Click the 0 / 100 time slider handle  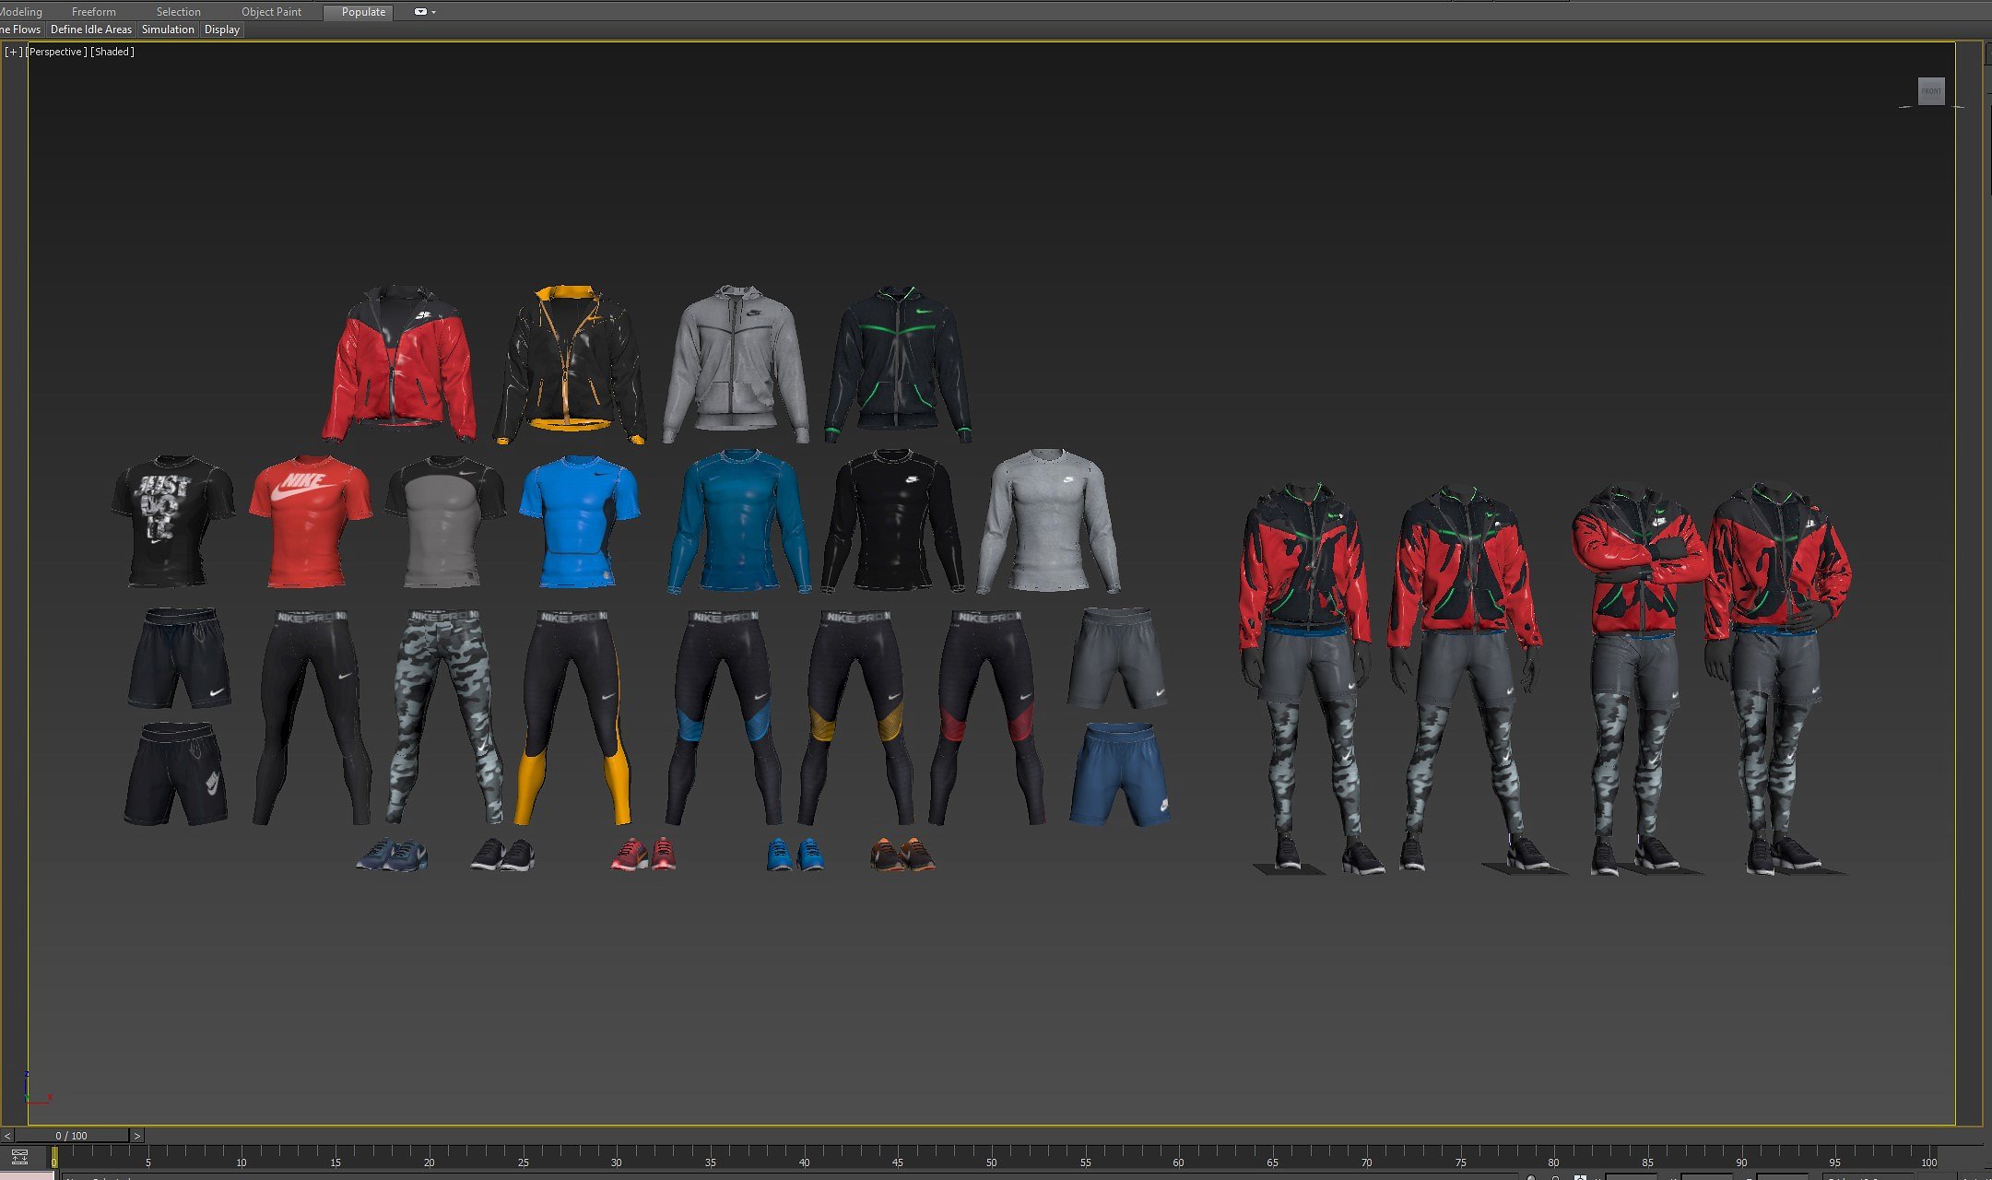(71, 1136)
